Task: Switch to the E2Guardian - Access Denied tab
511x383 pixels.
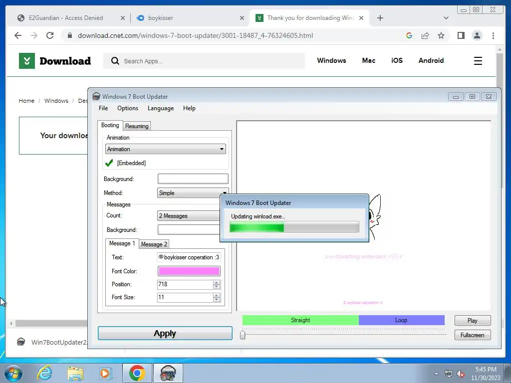Action: [x=66, y=18]
